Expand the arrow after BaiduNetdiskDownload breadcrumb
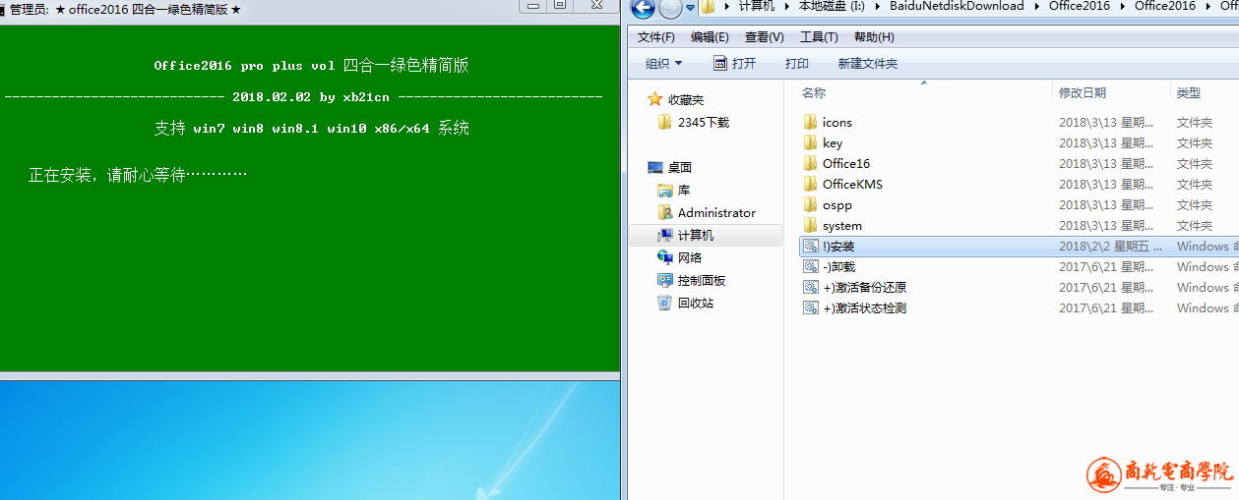This screenshot has height=500, width=1239. tap(1035, 6)
